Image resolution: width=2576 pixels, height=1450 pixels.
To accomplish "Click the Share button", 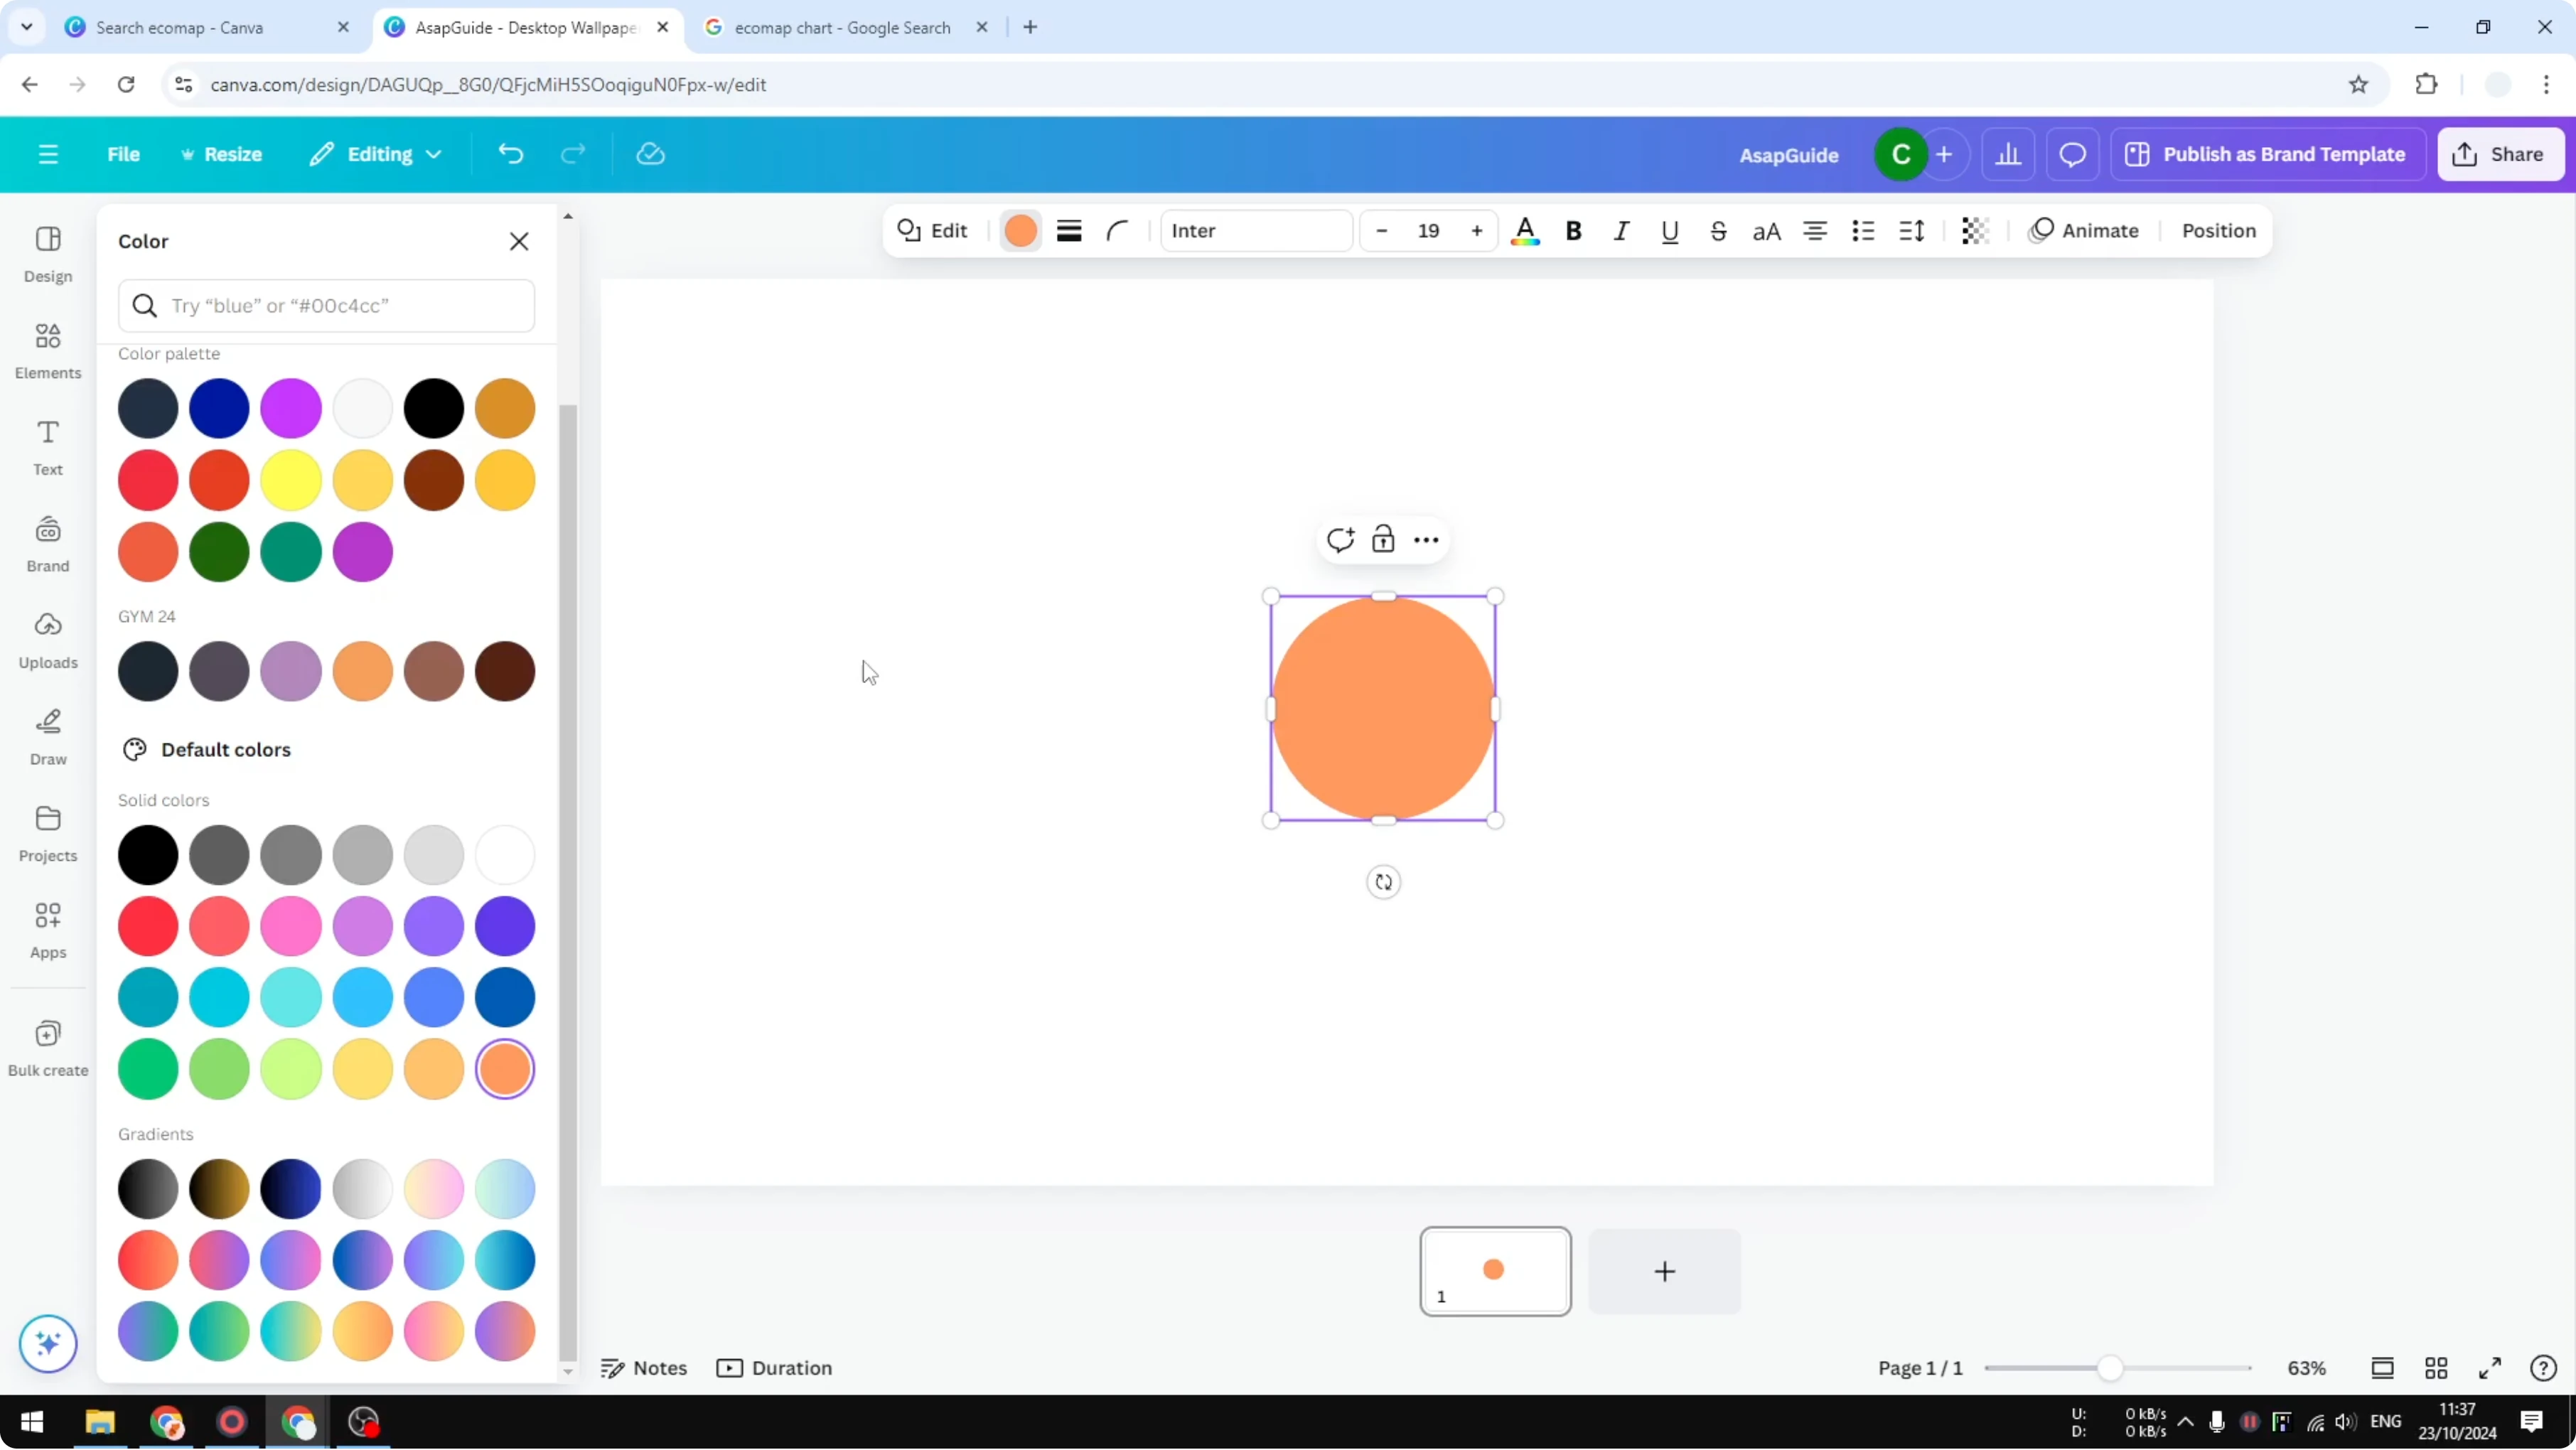I will [2500, 153].
